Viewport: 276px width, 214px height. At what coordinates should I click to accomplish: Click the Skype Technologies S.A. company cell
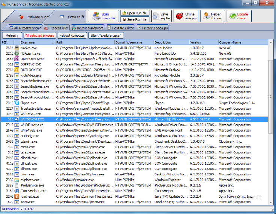[x=237, y=103]
